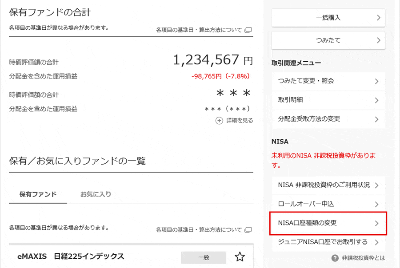
Task: Expand details via 詳細を見る
Action: (x=240, y=120)
